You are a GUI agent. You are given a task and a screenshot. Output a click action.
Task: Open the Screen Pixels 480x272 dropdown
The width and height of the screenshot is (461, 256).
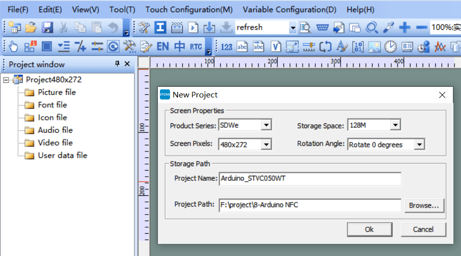266,144
